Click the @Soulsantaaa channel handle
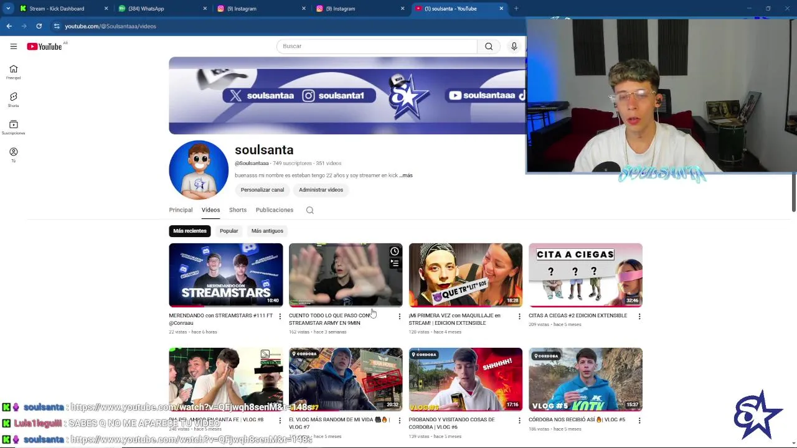The height and width of the screenshot is (448, 797). (252, 163)
